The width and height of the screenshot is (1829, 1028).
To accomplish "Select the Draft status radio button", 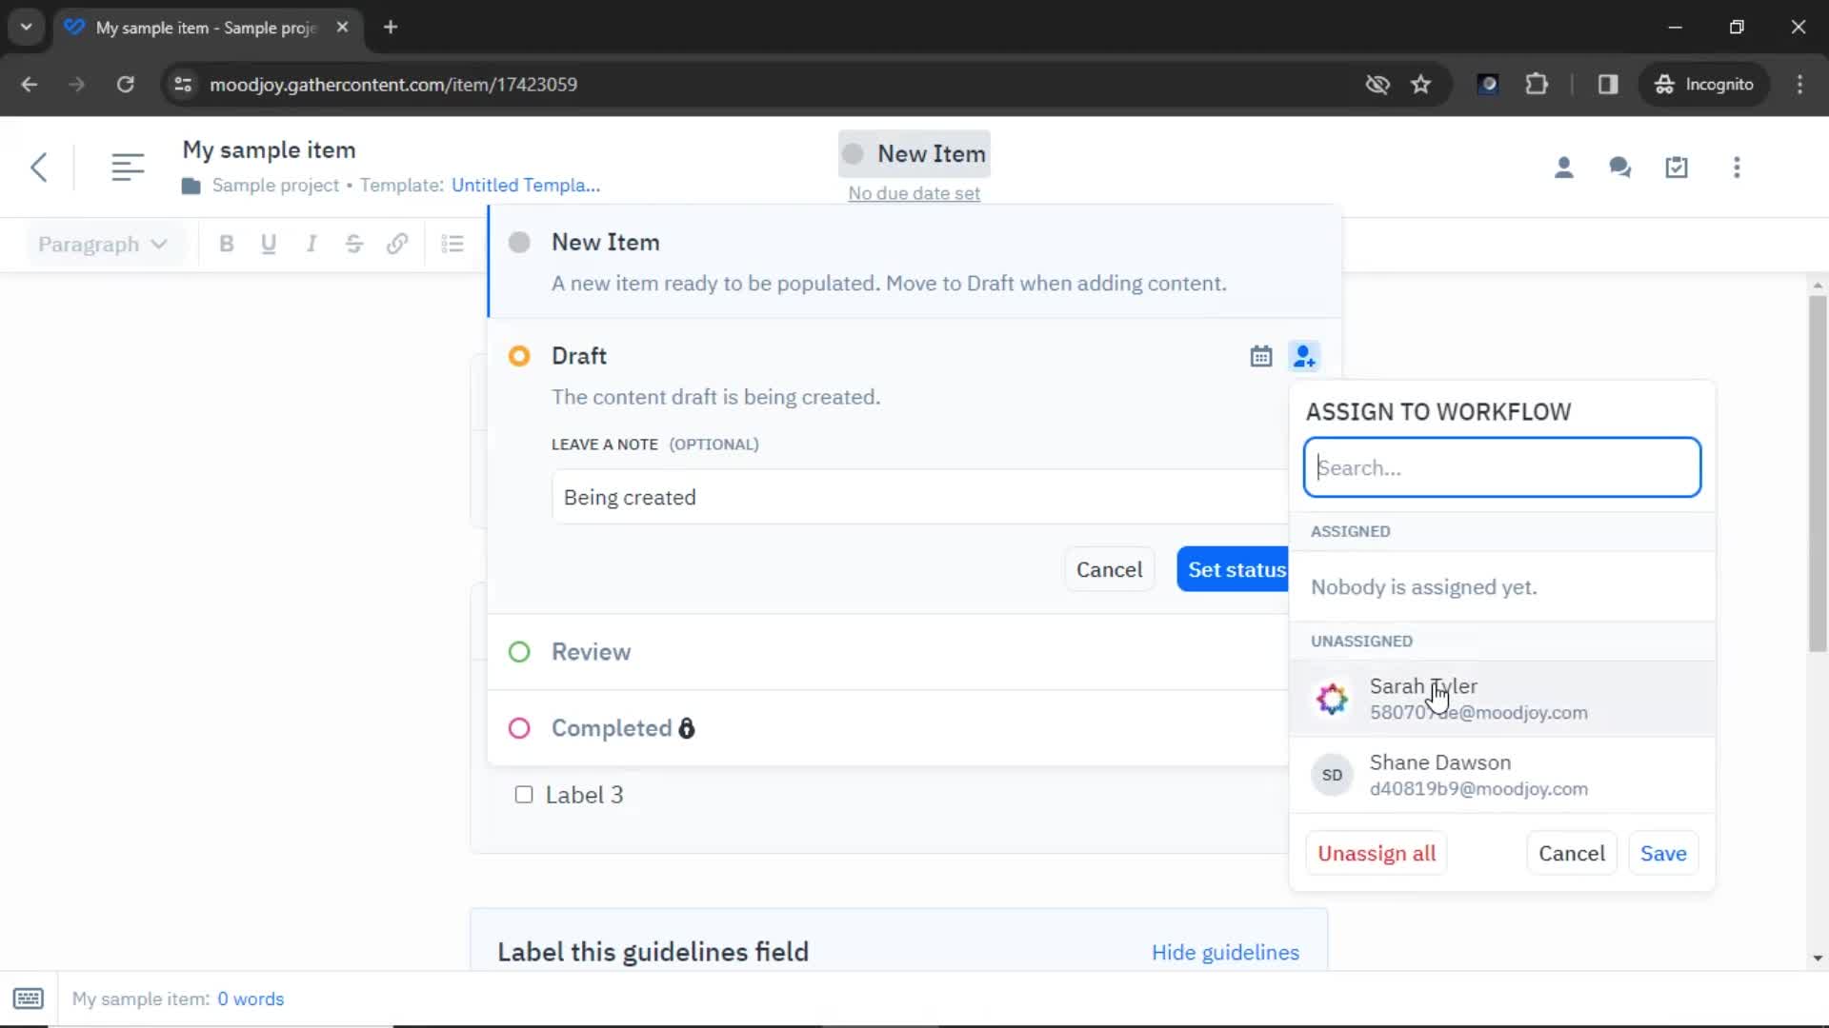I will (x=519, y=355).
